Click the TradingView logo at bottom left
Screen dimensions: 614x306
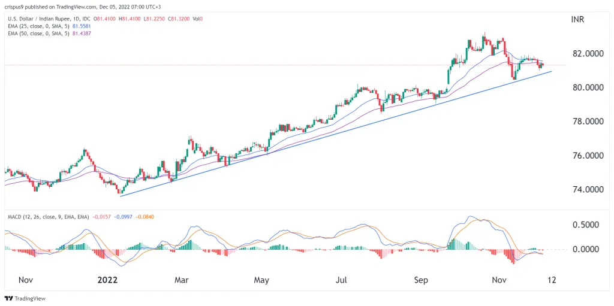pos(25,299)
